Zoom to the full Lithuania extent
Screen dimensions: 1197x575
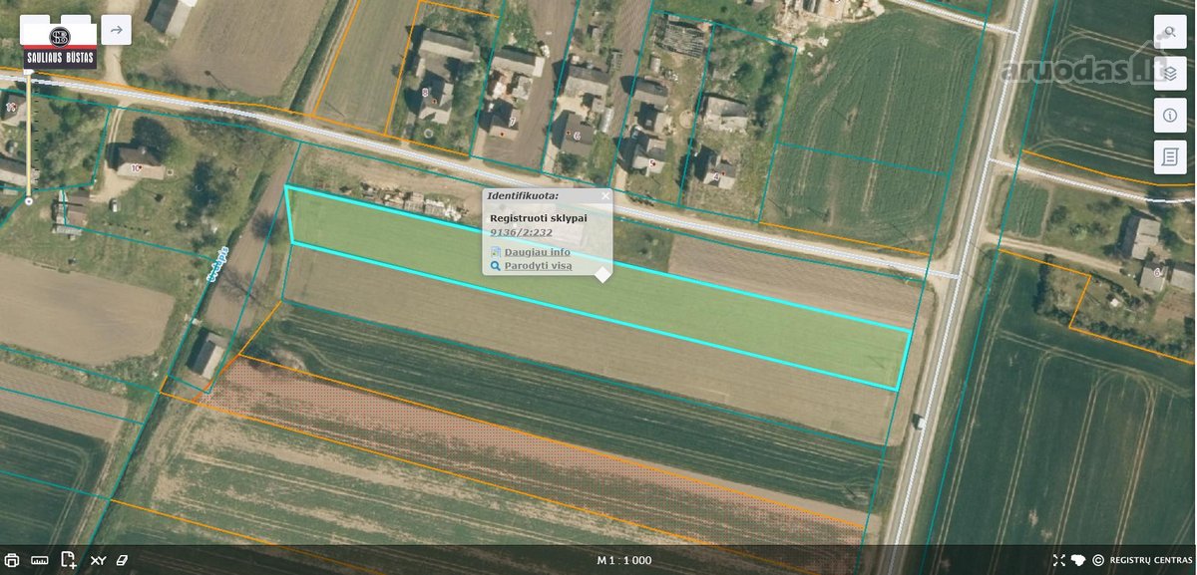tap(1078, 561)
